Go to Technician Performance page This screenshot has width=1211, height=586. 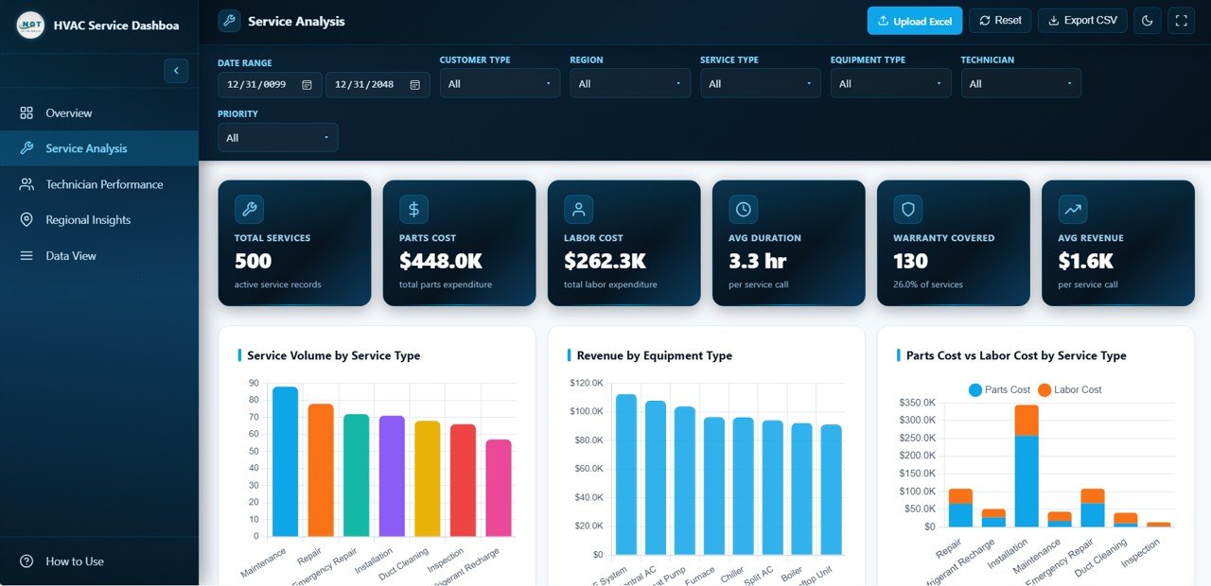(x=104, y=184)
